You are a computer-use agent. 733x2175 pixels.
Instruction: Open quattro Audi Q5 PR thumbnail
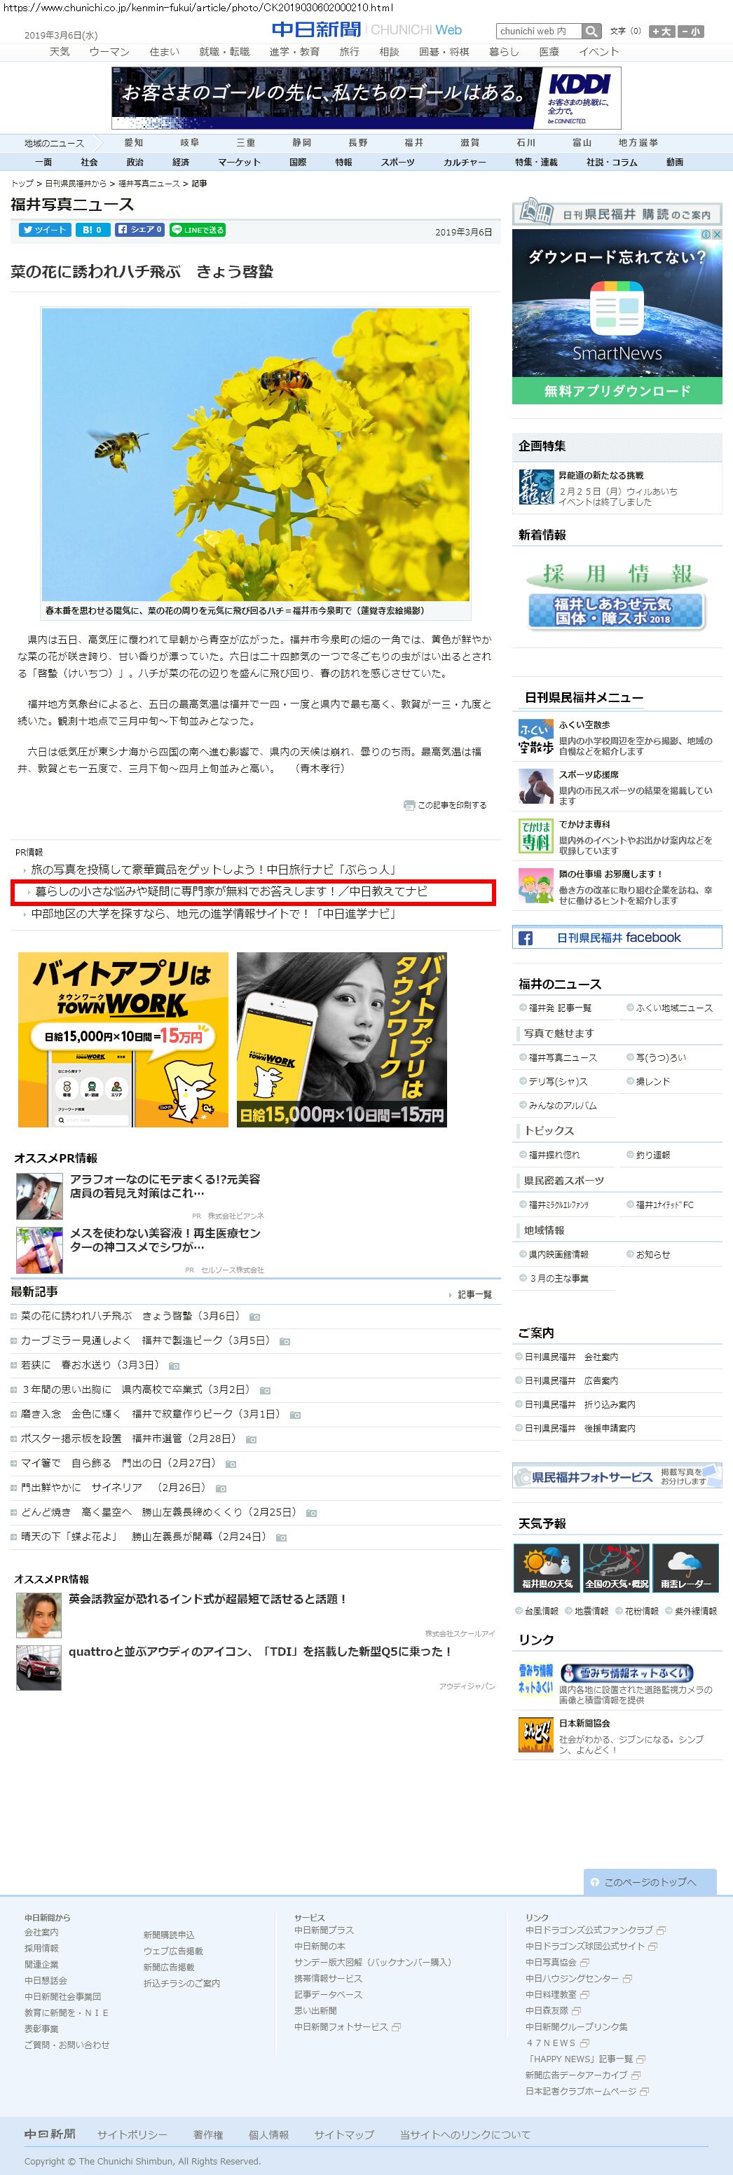coord(39,1668)
